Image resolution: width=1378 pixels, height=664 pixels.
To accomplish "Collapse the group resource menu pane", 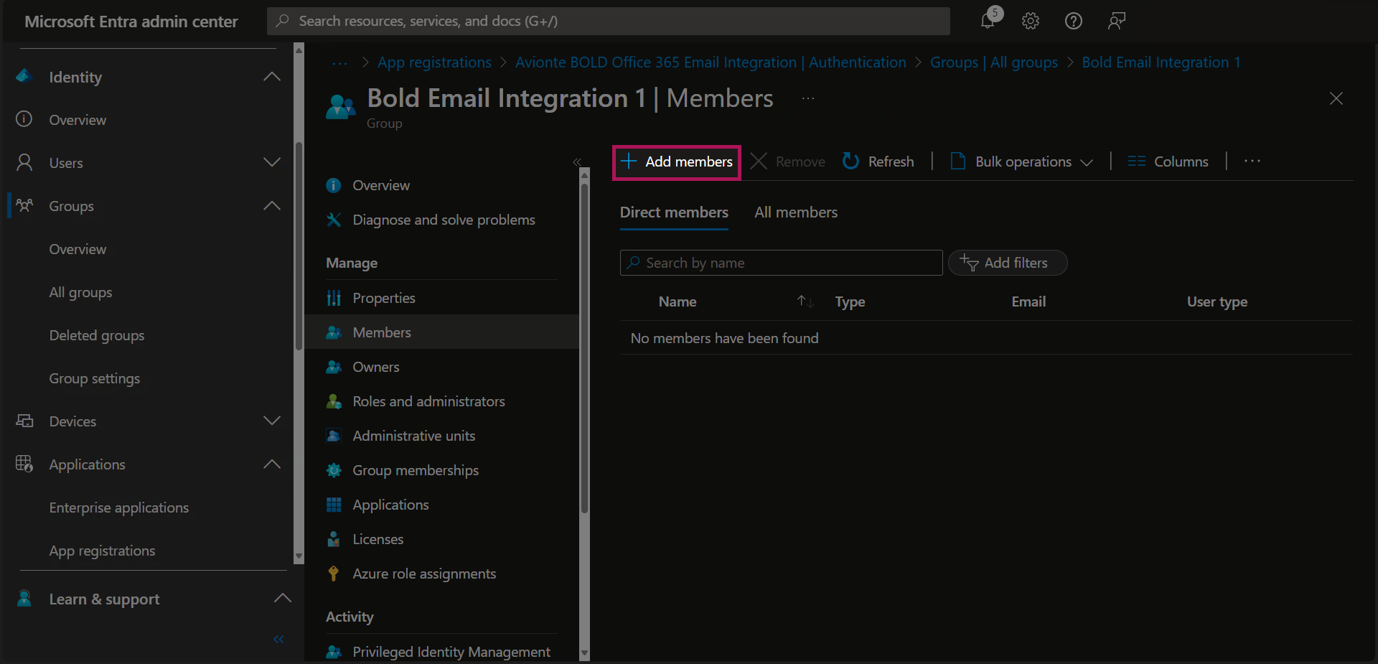I will point(576,162).
